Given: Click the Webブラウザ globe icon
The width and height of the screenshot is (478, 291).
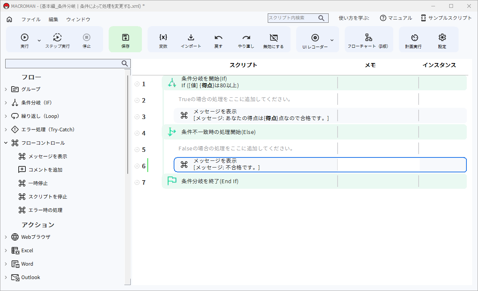Looking at the screenshot, I should [x=15, y=237].
